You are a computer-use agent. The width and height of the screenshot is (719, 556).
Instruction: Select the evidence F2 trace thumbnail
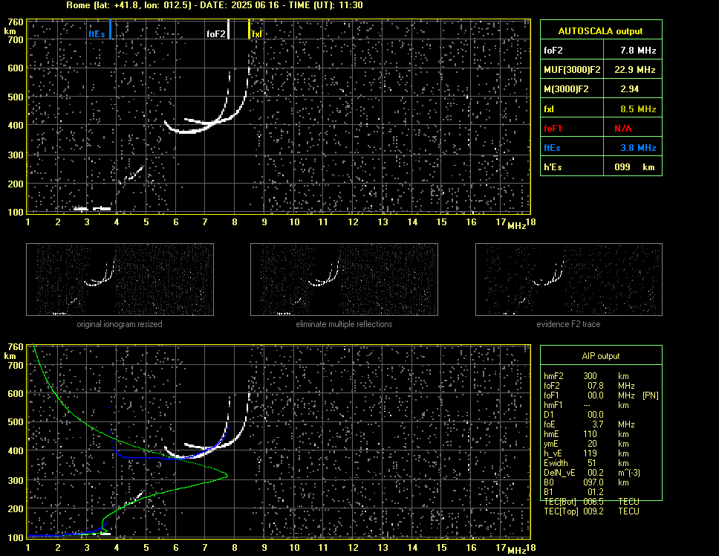coord(569,279)
